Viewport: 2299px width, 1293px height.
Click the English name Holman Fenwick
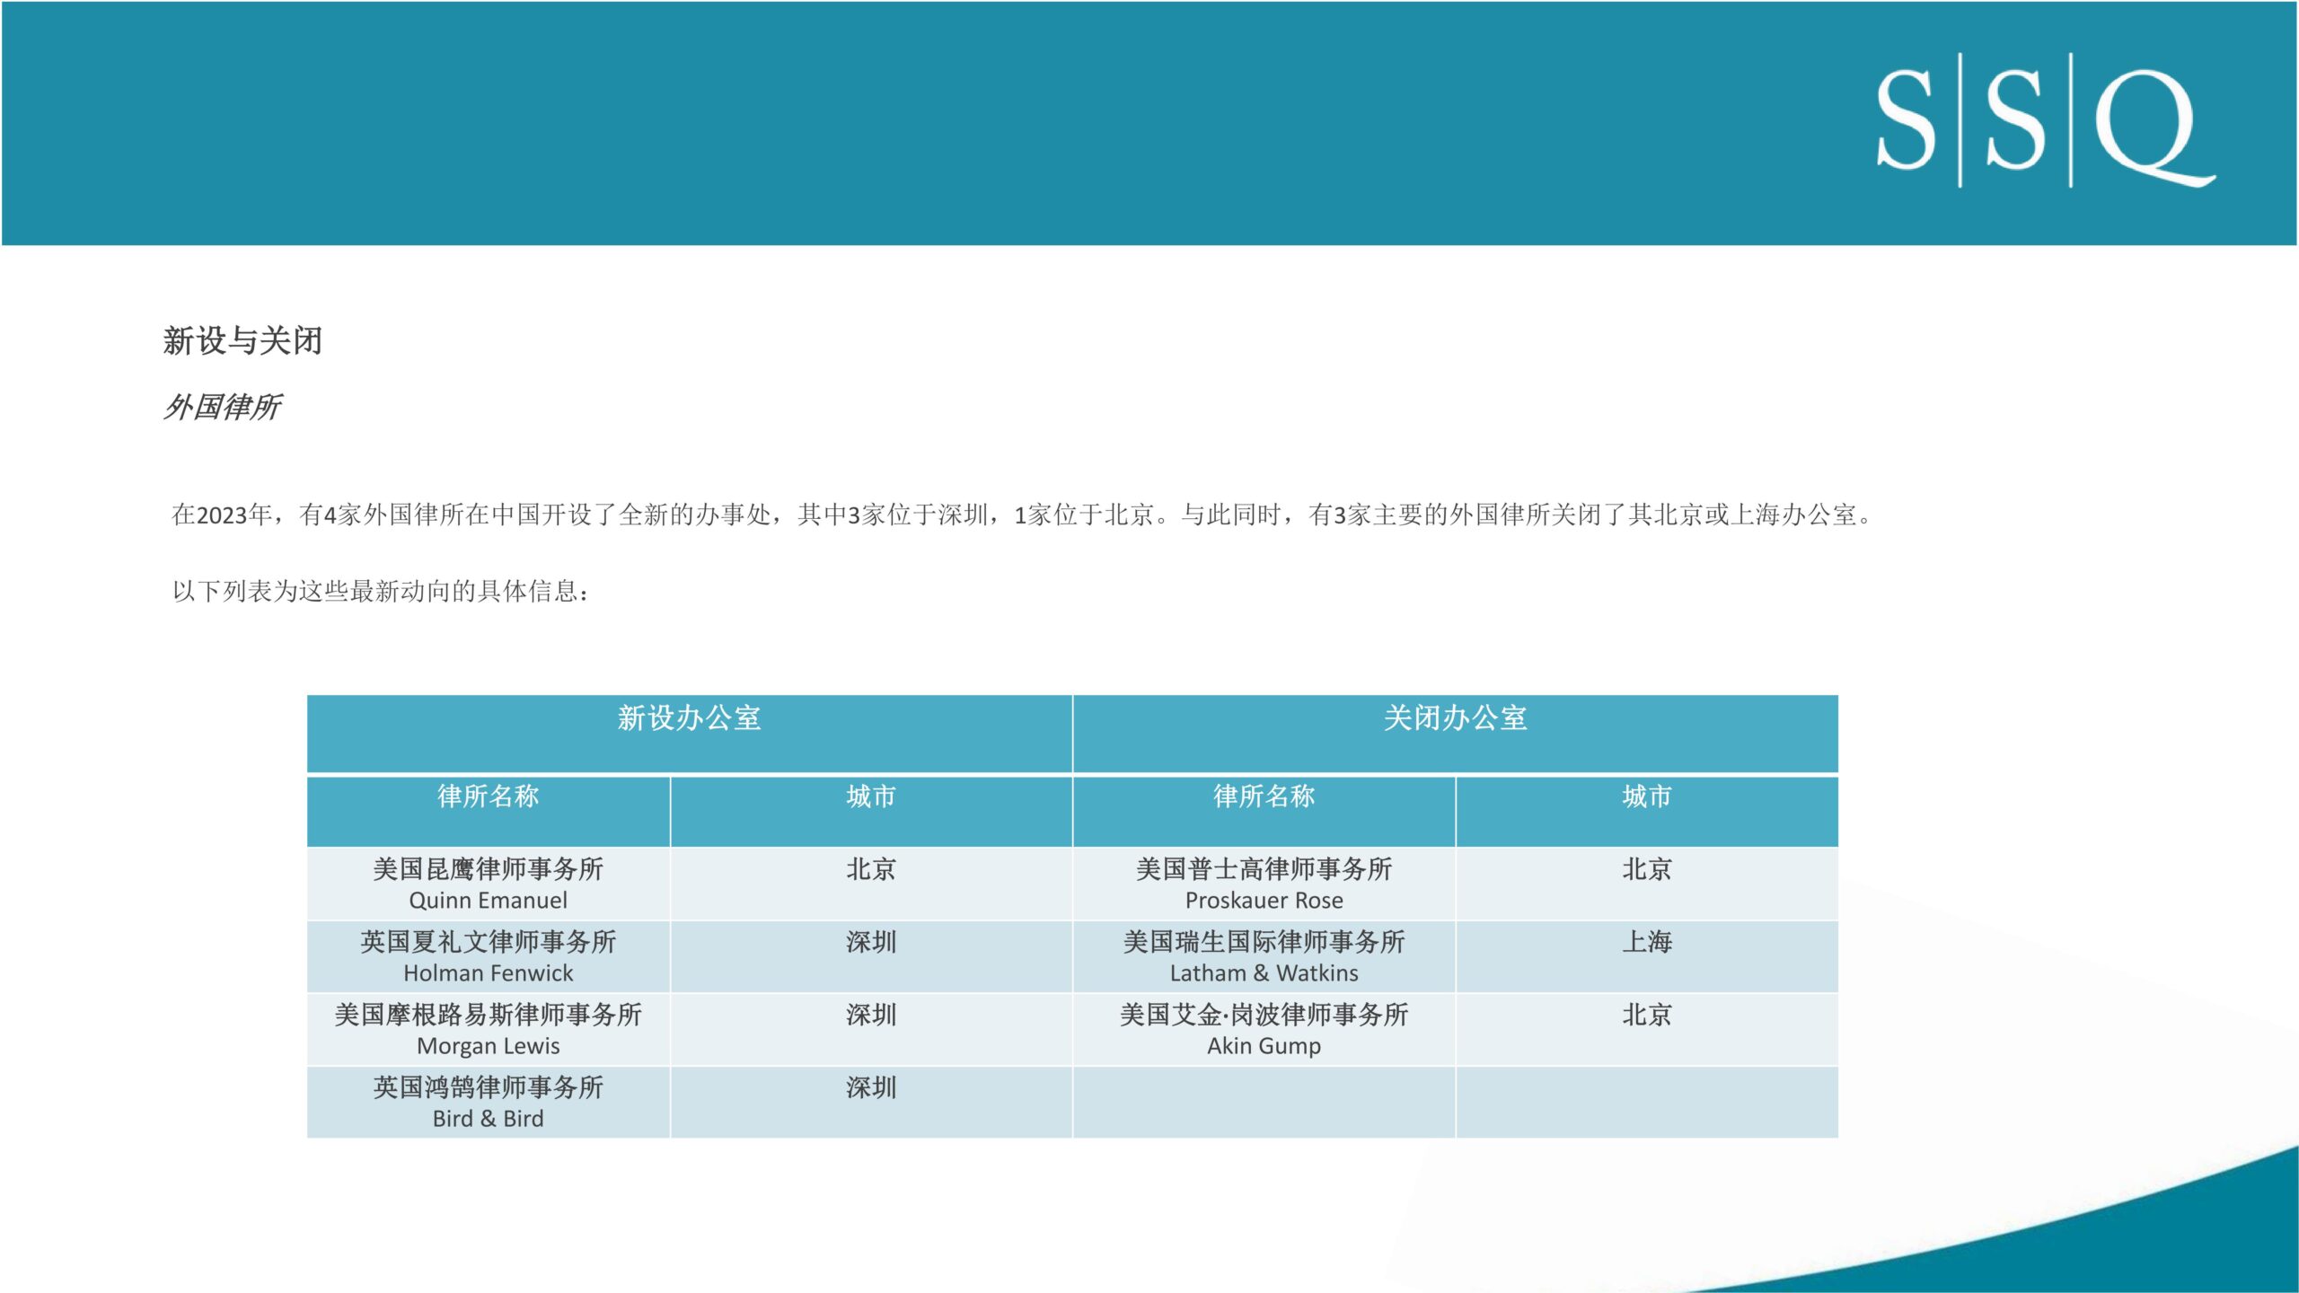pos(488,973)
